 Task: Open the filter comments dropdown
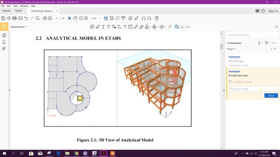(x=267, y=43)
